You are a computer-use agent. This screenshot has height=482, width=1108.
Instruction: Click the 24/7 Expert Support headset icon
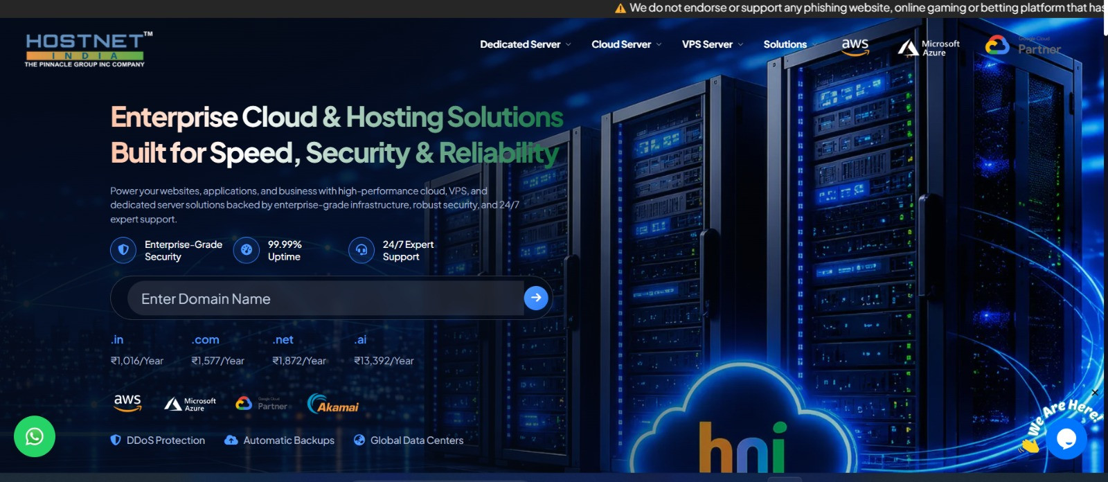361,250
